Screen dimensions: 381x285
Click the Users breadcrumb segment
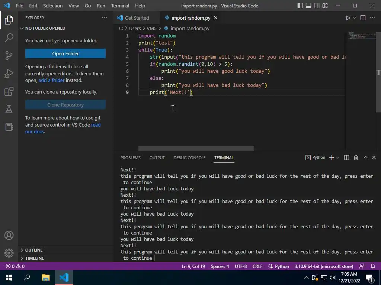click(x=135, y=28)
